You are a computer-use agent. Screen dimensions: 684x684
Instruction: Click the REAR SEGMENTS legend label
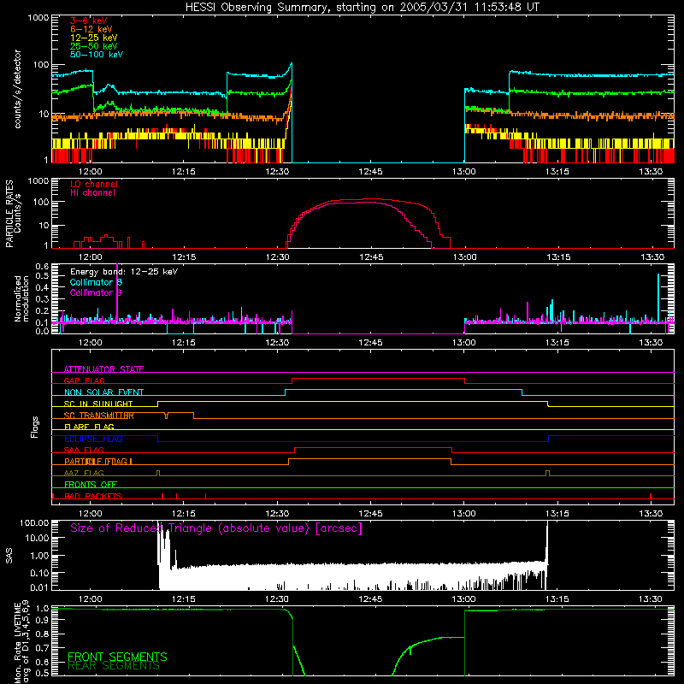(x=114, y=665)
